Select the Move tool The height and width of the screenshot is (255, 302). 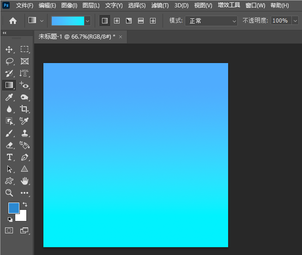pos(9,49)
